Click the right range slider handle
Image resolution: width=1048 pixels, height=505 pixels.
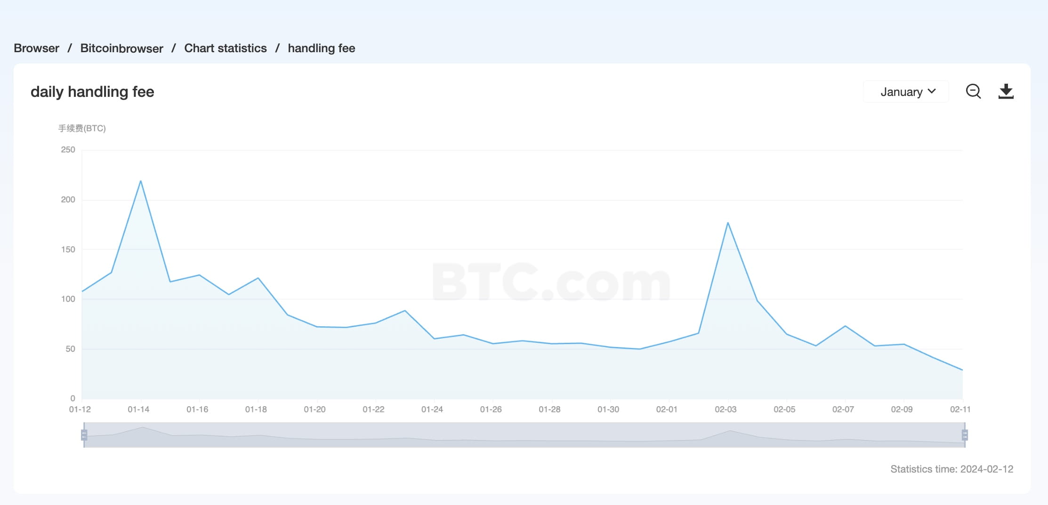pyautogui.click(x=965, y=435)
